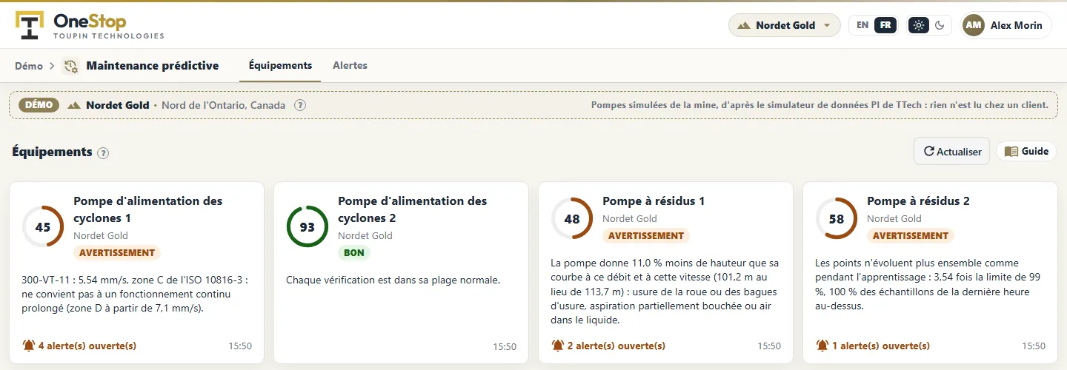Click health score gauge showing 45
The height and width of the screenshot is (370, 1067).
tap(43, 226)
